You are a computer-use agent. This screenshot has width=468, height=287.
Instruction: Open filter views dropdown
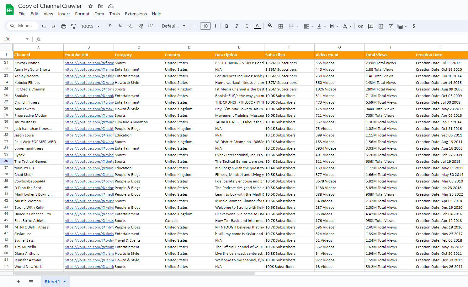pyautogui.click(x=402, y=26)
